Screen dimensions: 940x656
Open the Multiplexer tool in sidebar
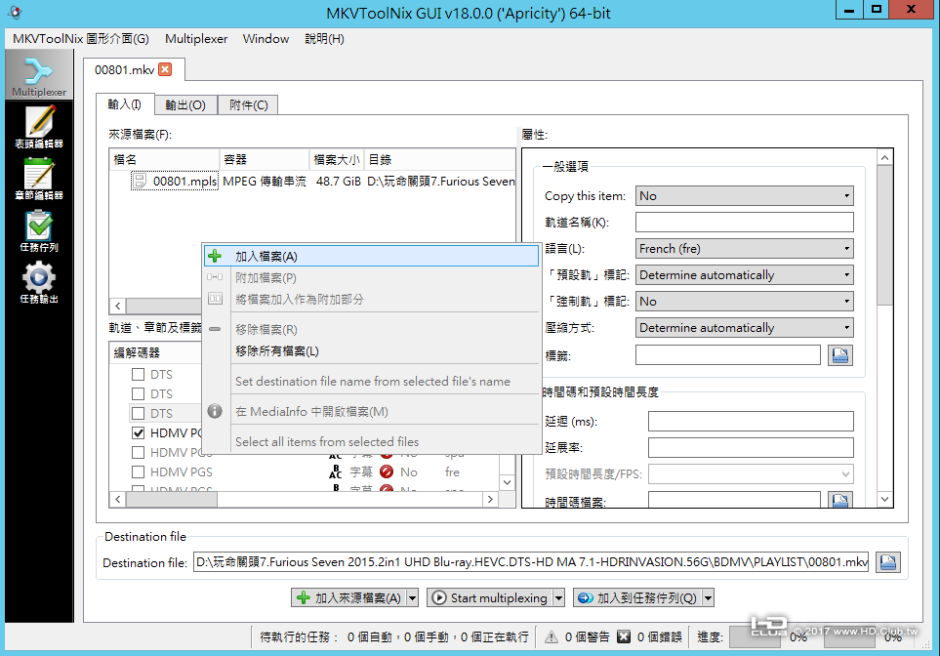(x=39, y=75)
